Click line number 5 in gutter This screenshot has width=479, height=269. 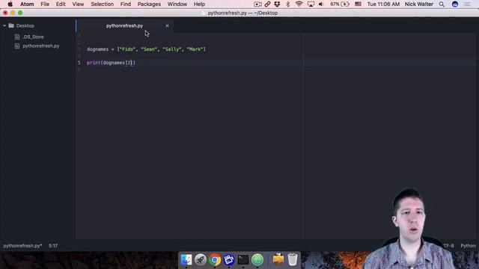79,63
